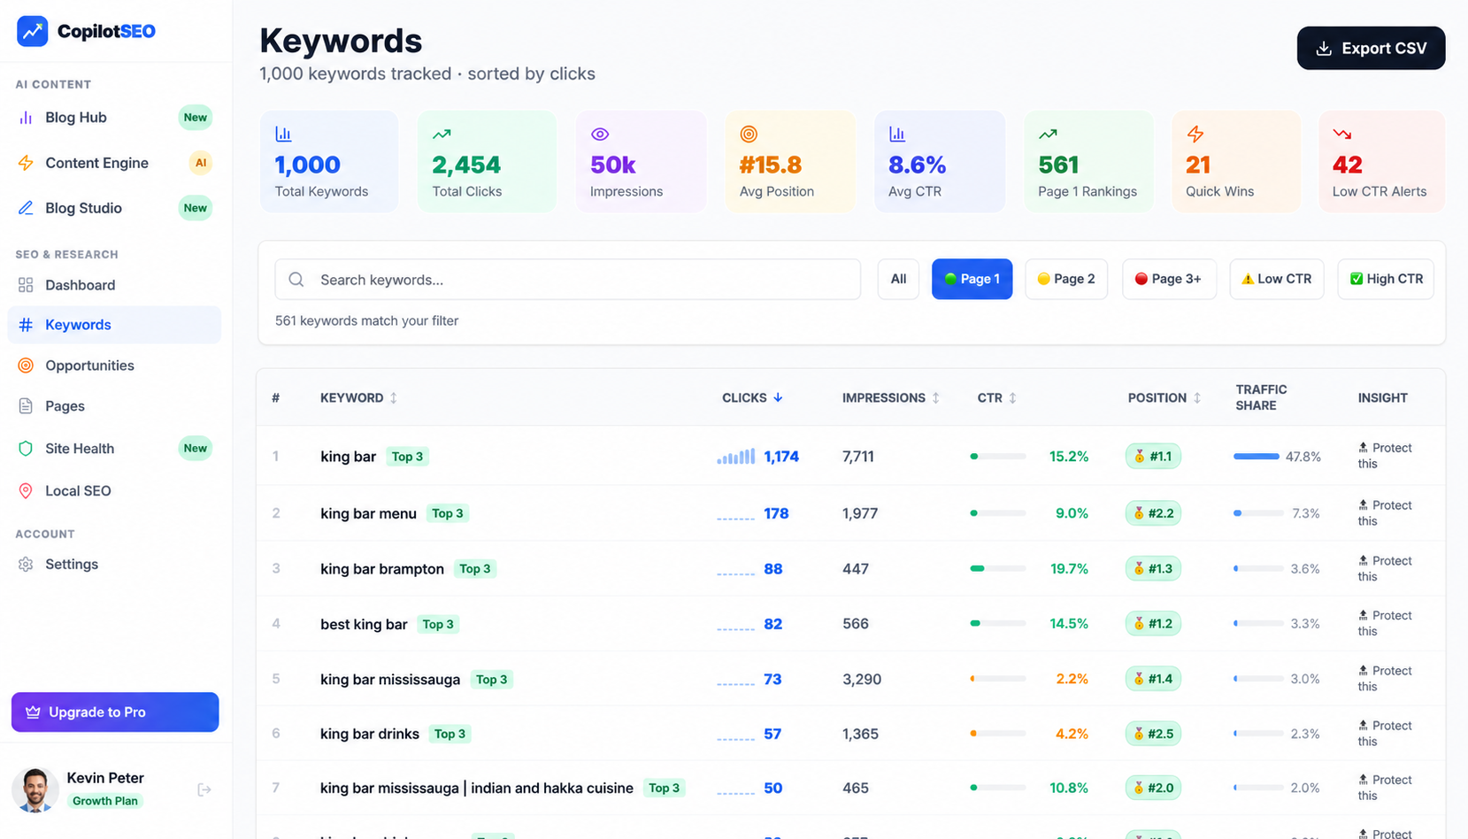Click the 3,290 impressions value
The width and height of the screenshot is (1468, 839).
coord(862,680)
